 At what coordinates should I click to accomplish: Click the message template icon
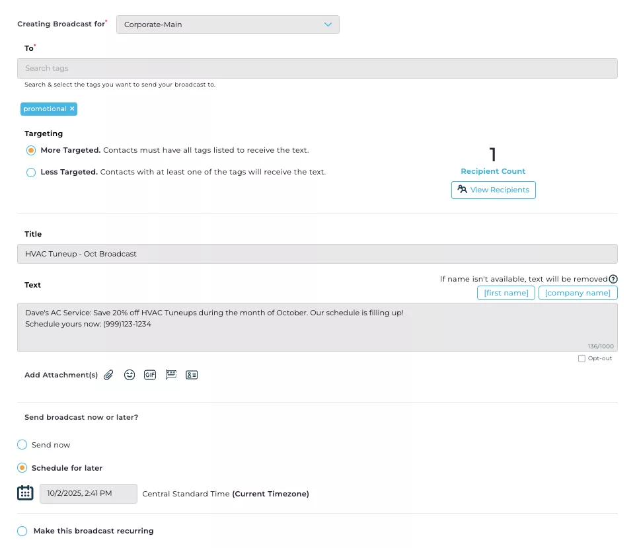171,375
